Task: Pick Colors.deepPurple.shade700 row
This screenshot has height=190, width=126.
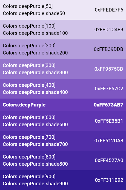Action: 63,141
